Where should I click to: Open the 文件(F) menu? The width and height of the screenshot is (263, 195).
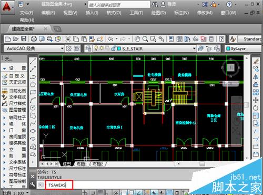pyautogui.click(x=26, y=13)
